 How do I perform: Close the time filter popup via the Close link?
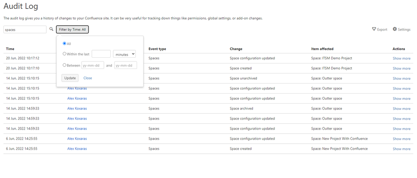tap(88, 78)
